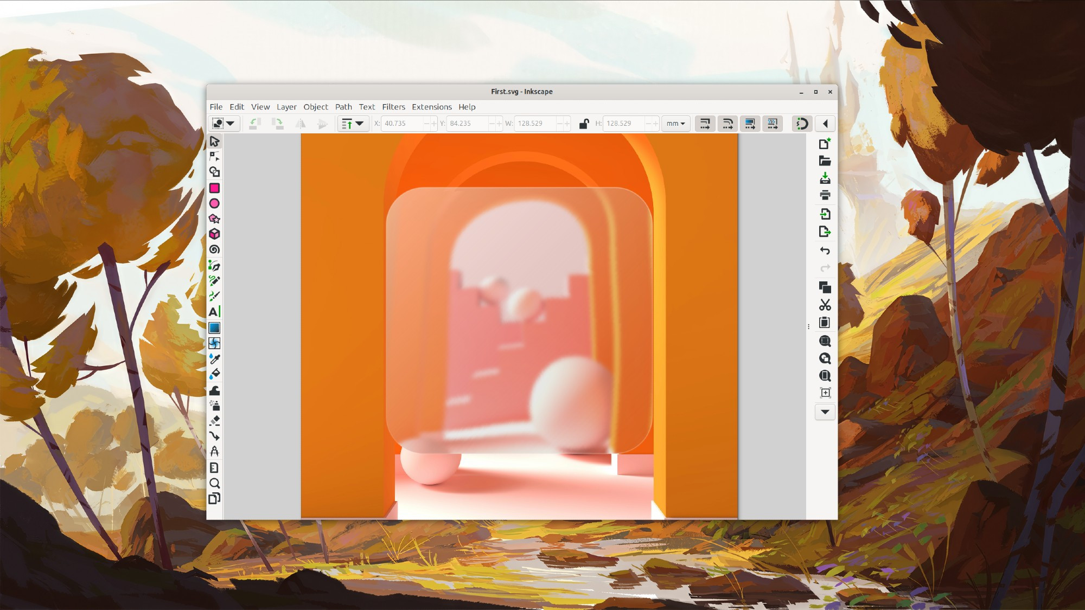The height and width of the screenshot is (610, 1085).
Task: Select the Calligraphy tool
Action: tap(214, 296)
